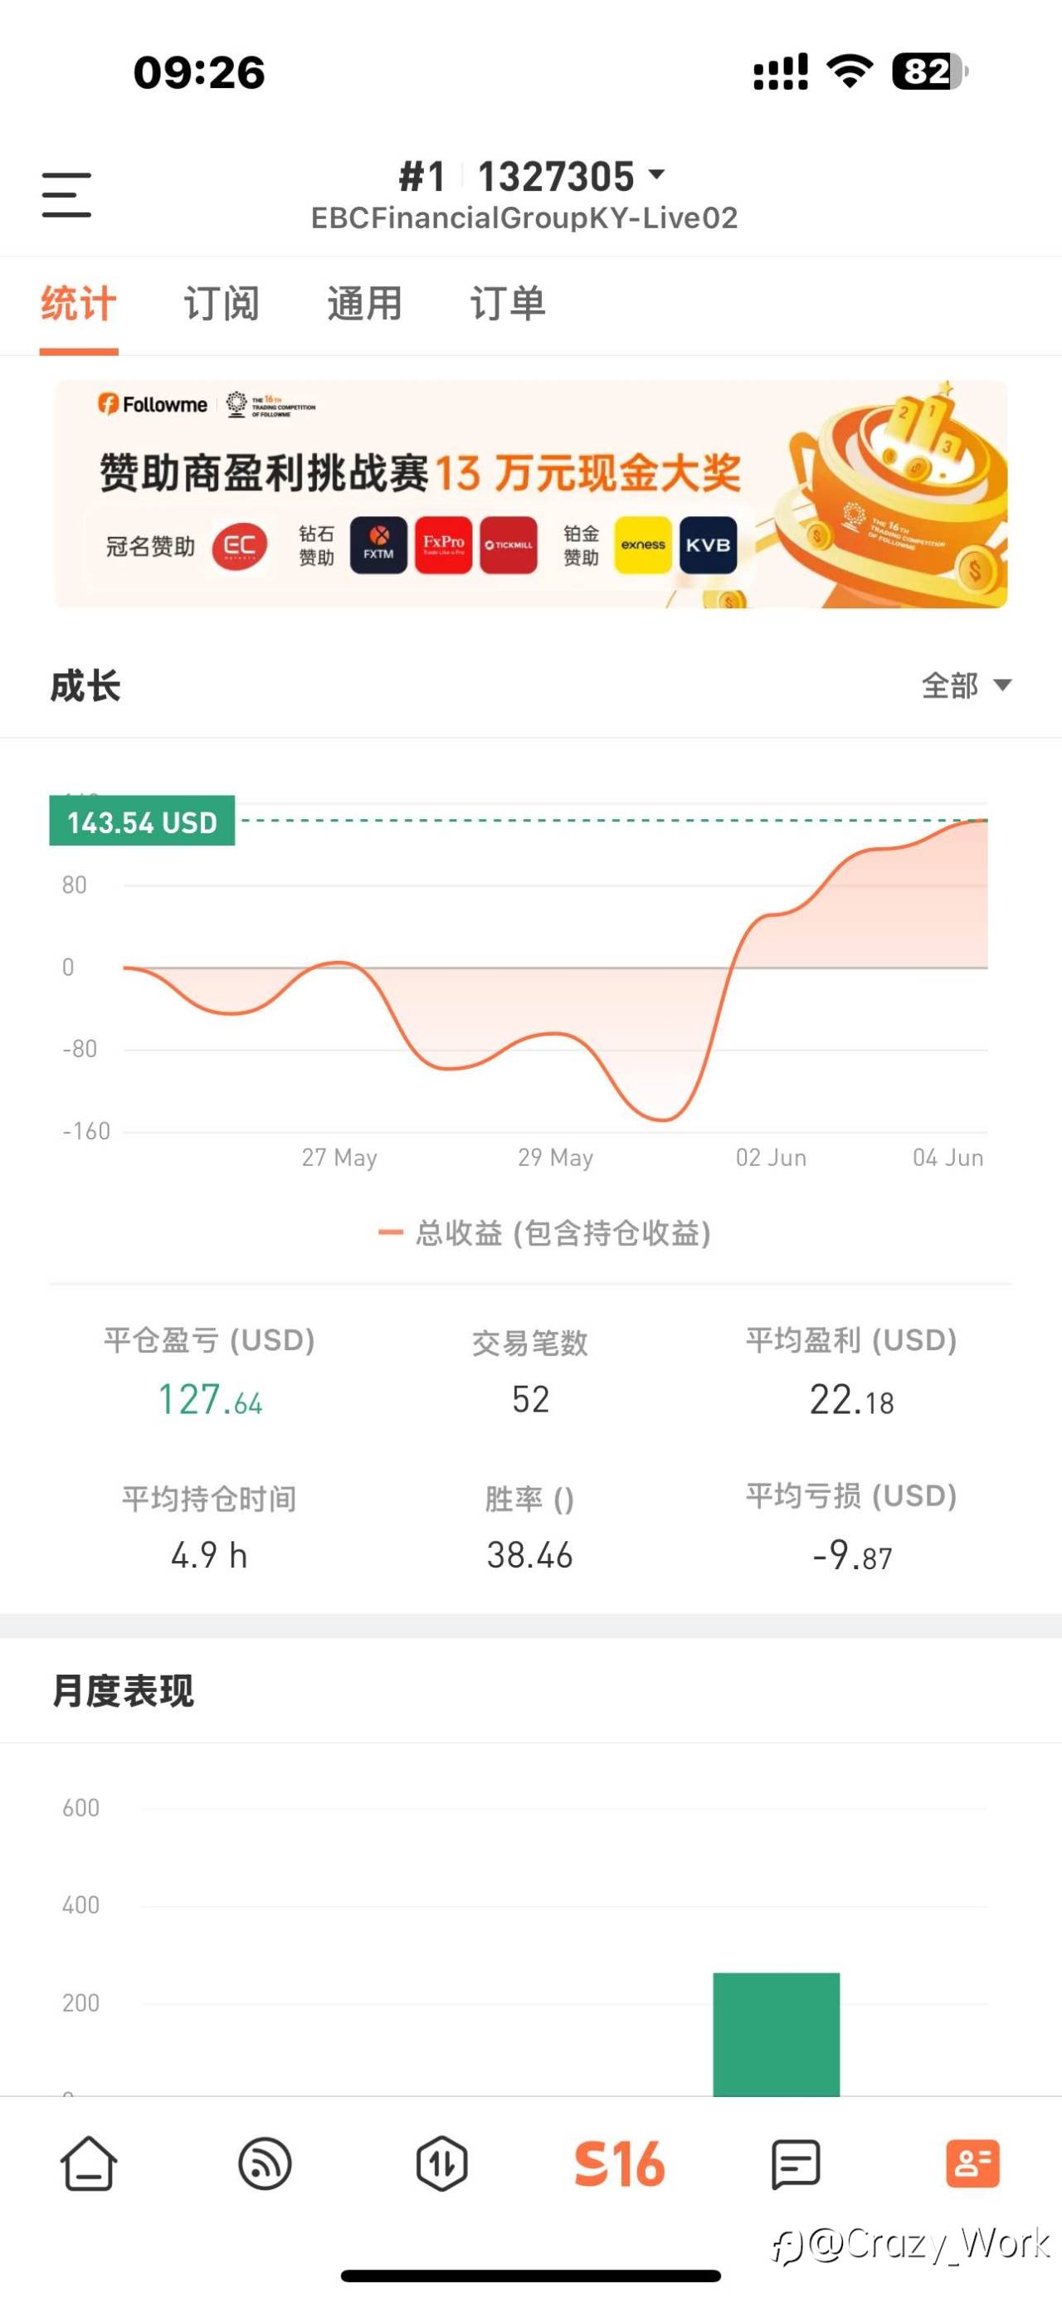This screenshot has width=1062, height=2302.
Task: Tap the green monthly performance bar
Action: point(775,2033)
